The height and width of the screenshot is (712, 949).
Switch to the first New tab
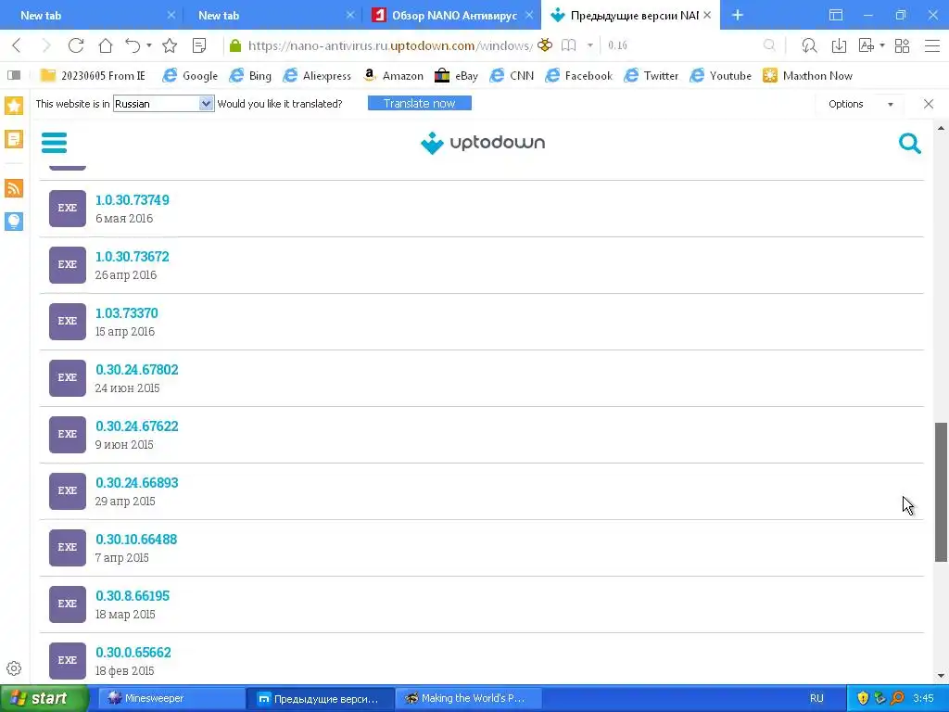click(x=91, y=15)
